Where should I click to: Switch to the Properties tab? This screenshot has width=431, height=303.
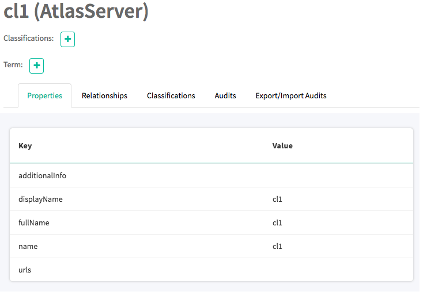pyautogui.click(x=44, y=95)
